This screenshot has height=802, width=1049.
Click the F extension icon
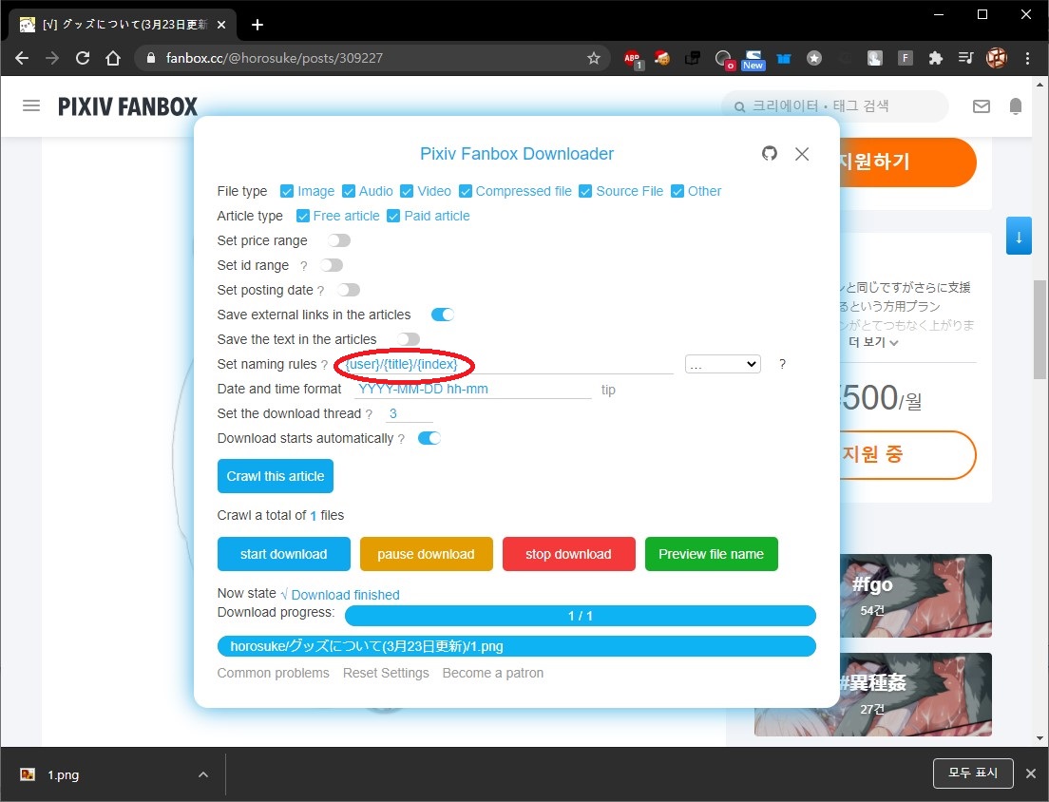click(905, 58)
